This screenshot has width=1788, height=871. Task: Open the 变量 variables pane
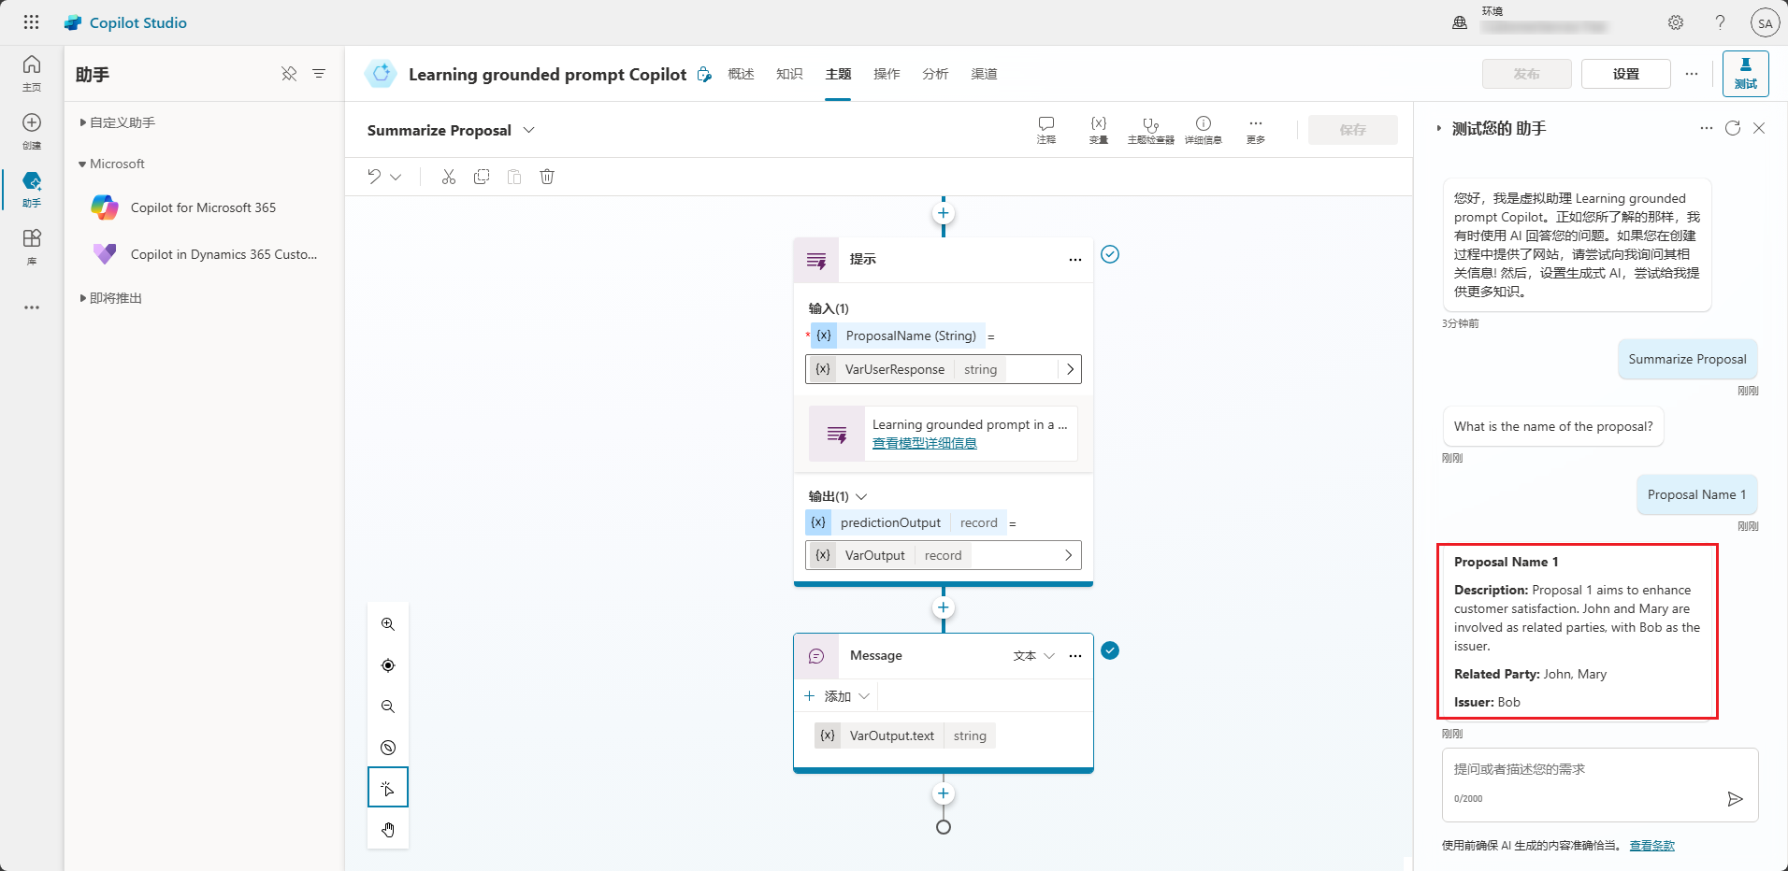click(1099, 130)
